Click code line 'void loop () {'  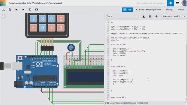click(118, 97)
